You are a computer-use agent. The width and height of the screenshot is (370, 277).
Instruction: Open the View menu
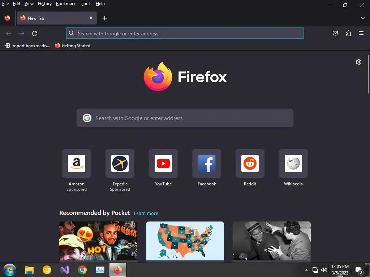click(29, 4)
